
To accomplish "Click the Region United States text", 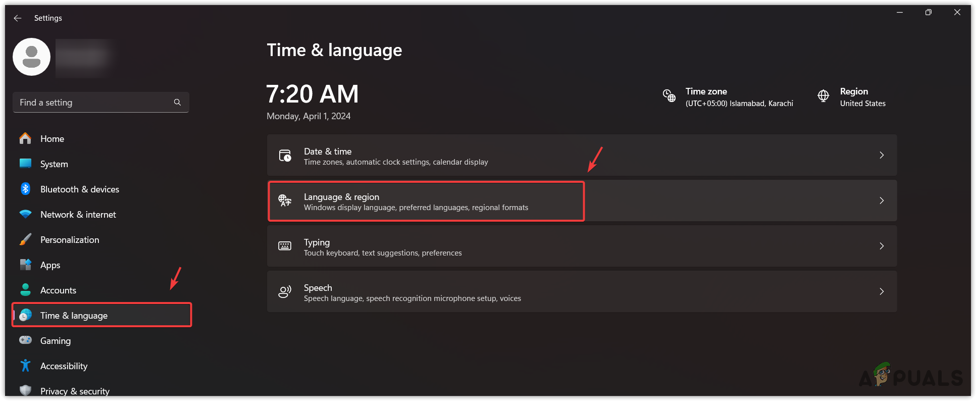I will click(863, 104).
